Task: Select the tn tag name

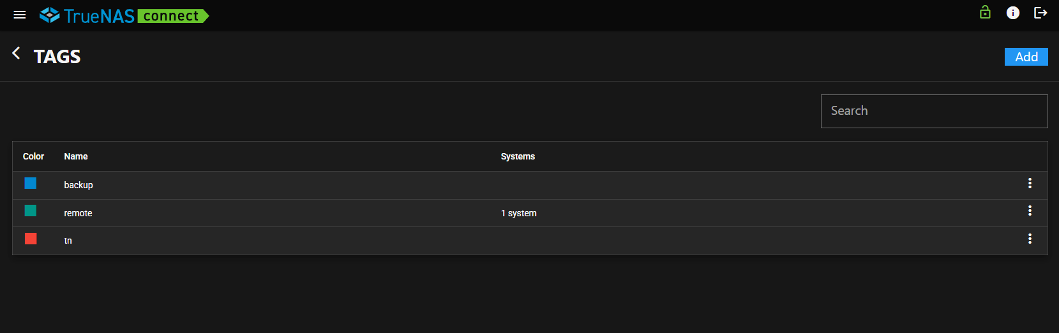Action: click(x=68, y=241)
